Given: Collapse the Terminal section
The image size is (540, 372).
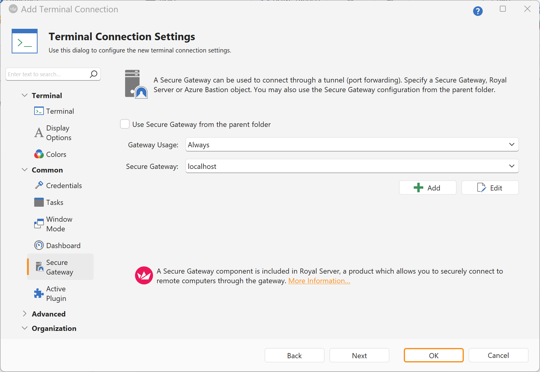Looking at the screenshot, I should click(x=25, y=95).
